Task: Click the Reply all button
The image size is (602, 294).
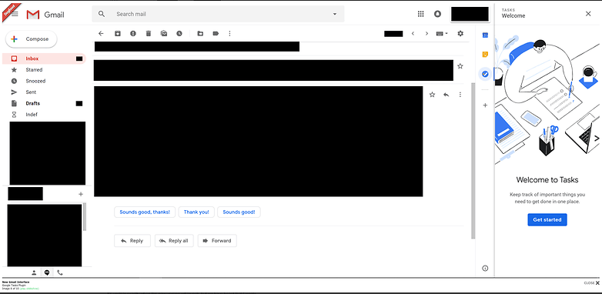Action: coord(174,241)
